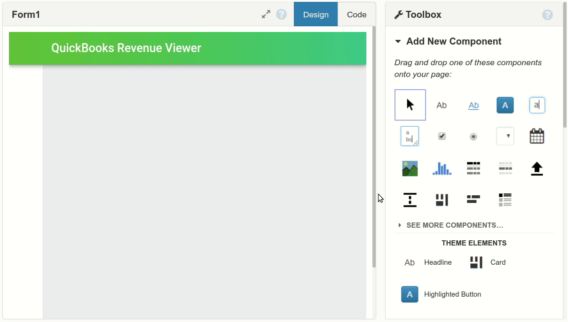The width and height of the screenshot is (568, 322).
Task: Click the expand arrows icon beside Form1
Action: [266, 15]
